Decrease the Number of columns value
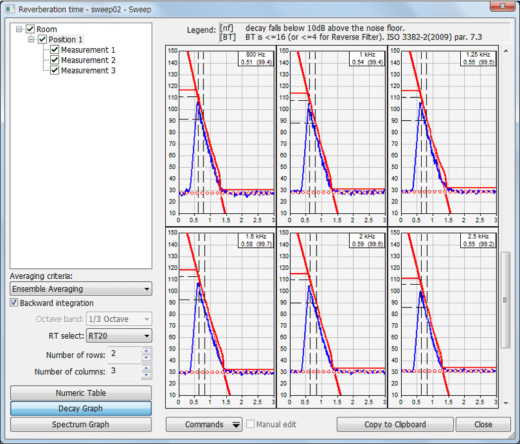The width and height of the screenshot is (520, 444). (x=146, y=374)
